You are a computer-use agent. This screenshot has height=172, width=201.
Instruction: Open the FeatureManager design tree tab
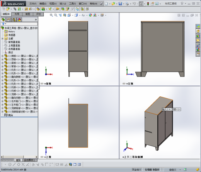3,20
